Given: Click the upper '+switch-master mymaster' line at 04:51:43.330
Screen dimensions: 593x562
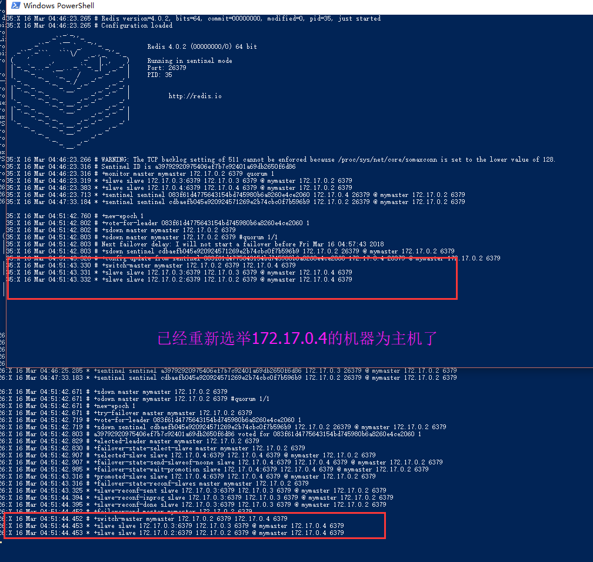Looking at the screenshot, I should [151, 265].
